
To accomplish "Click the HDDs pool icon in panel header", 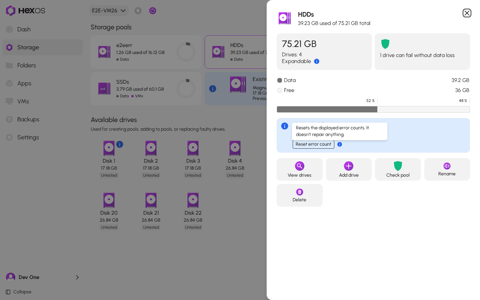I will click(285, 18).
